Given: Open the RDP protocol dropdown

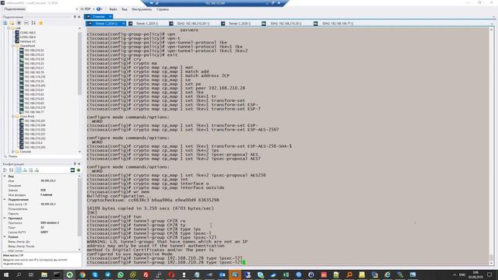Looking at the screenshot, I should click(x=93, y=9).
